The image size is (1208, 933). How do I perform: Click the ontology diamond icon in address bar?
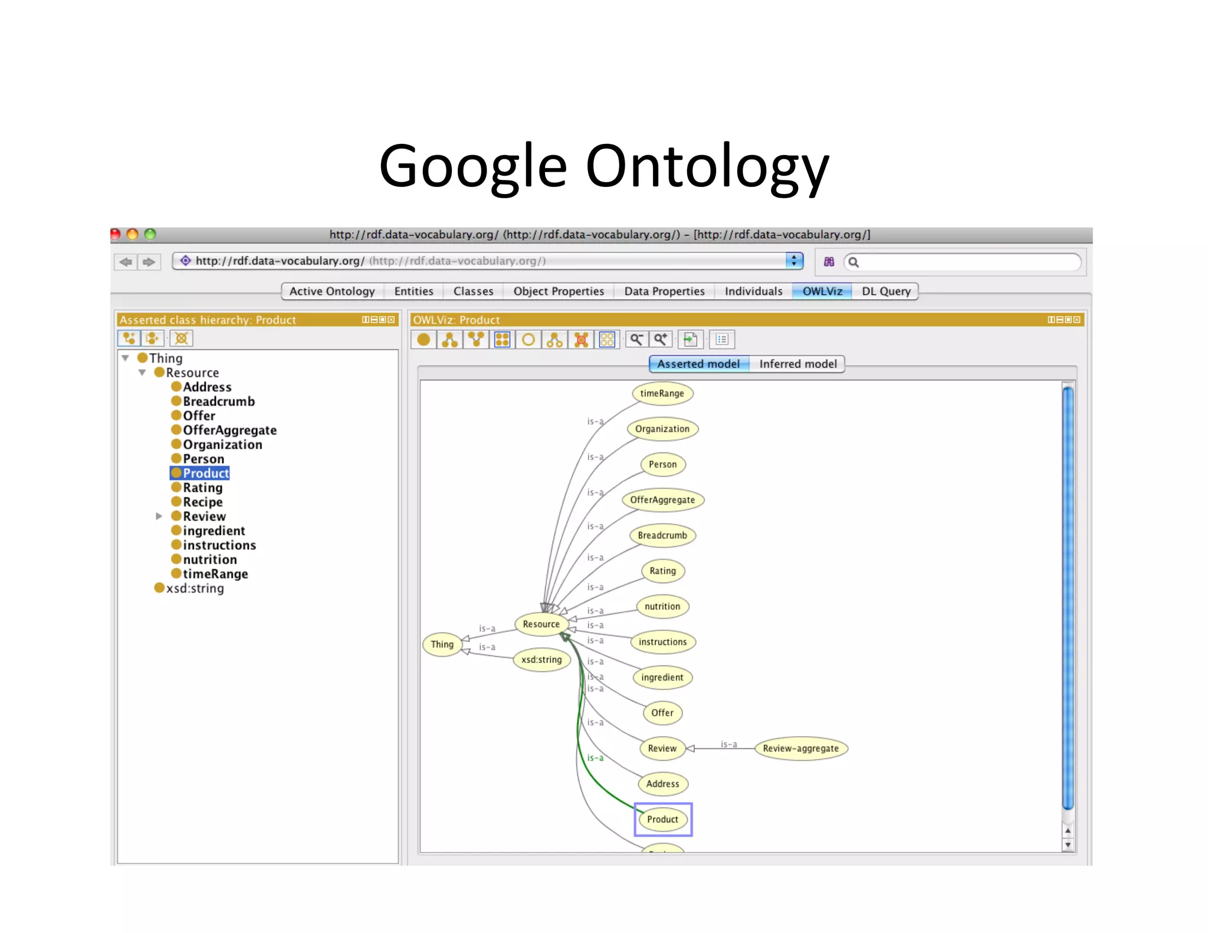click(185, 261)
